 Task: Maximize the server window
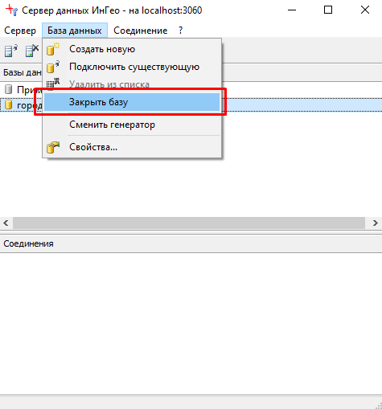point(328,10)
